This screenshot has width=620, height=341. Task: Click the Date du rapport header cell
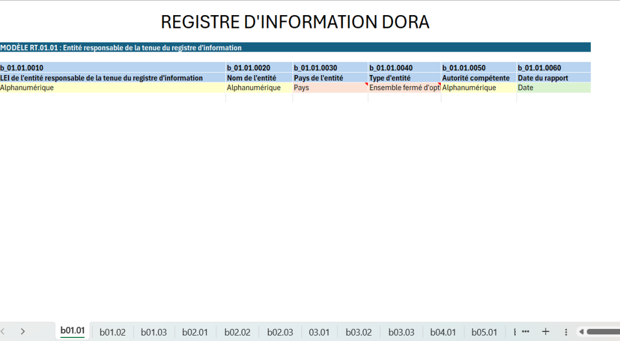tap(554, 78)
